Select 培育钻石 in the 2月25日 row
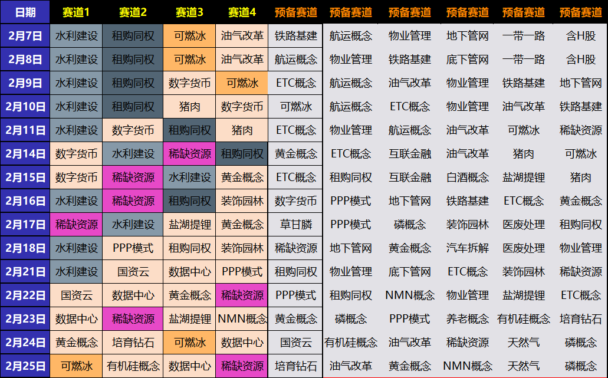 click(x=295, y=366)
